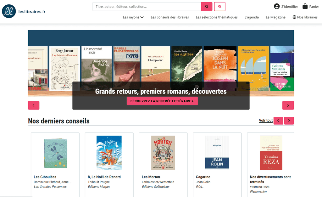Open Les conseils des libraires menu
This screenshot has height=197, width=322.
pyautogui.click(x=169, y=17)
